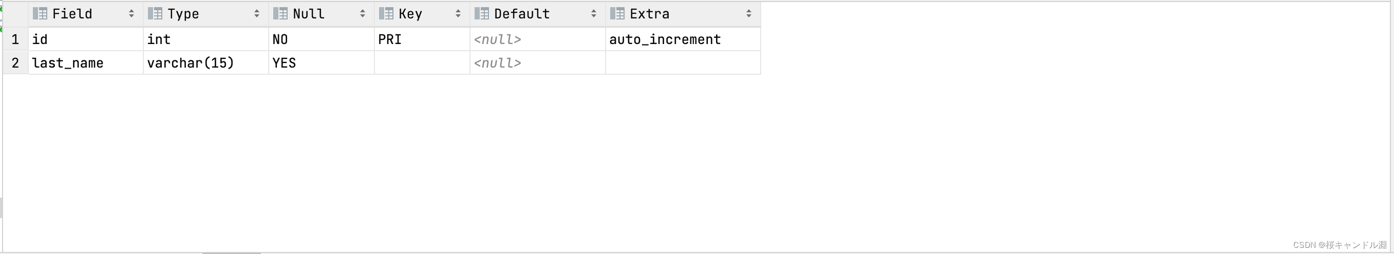This screenshot has width=1394, height=254.
Task: Click the Extra column table icon
Action: coord(617,14)
